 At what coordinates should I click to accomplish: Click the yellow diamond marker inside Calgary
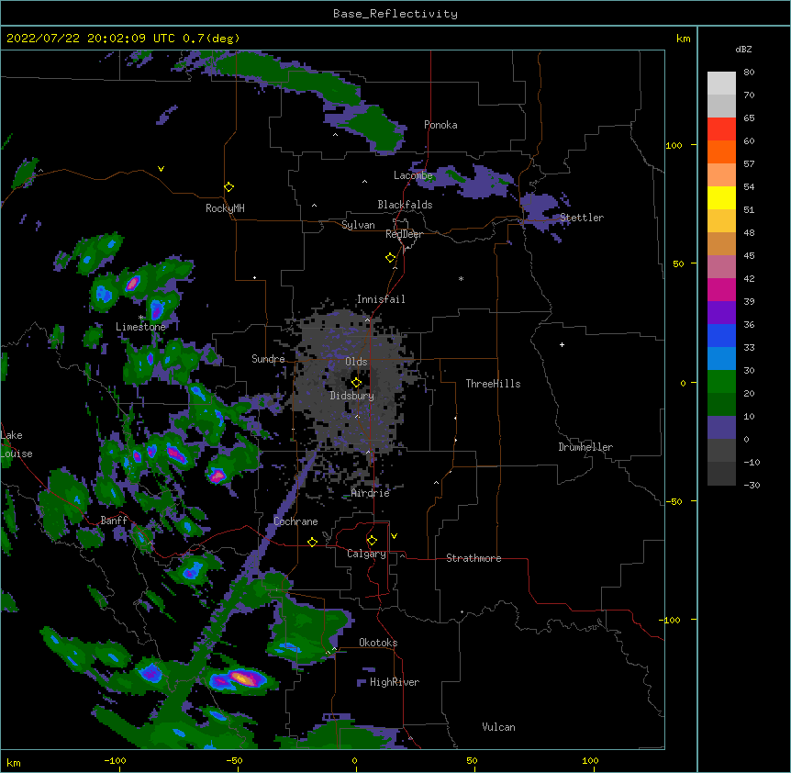[372, 541]
